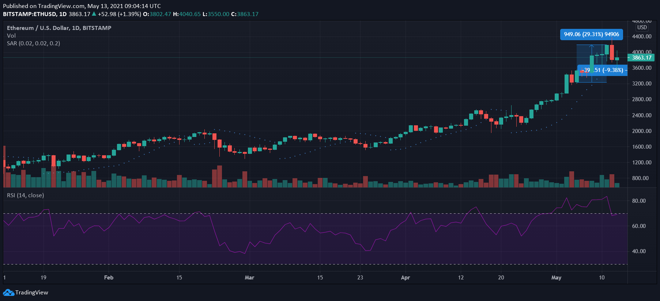The width and height of the screenshot is (660, 301).
Task: Click the Feb date label on time axis
Action: [109, 278]
